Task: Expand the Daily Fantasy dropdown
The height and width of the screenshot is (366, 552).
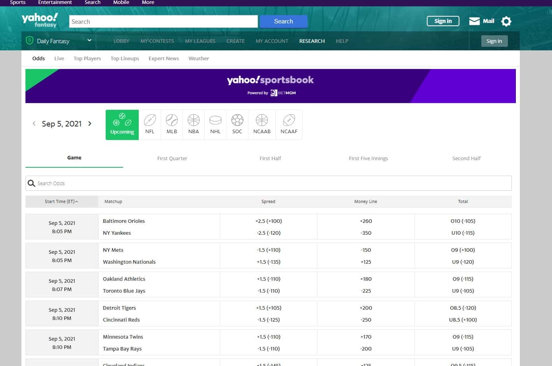Action: tap(89, 40)
